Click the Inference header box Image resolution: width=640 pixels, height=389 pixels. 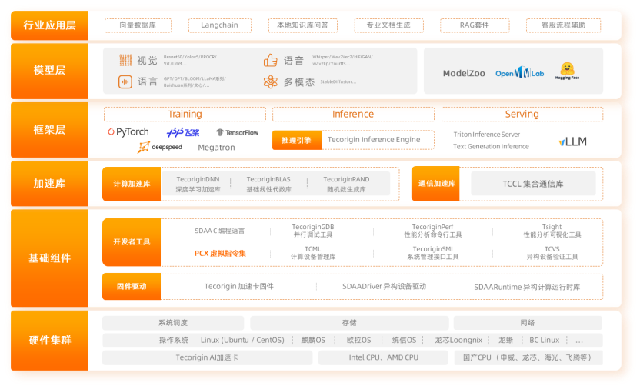353,115
